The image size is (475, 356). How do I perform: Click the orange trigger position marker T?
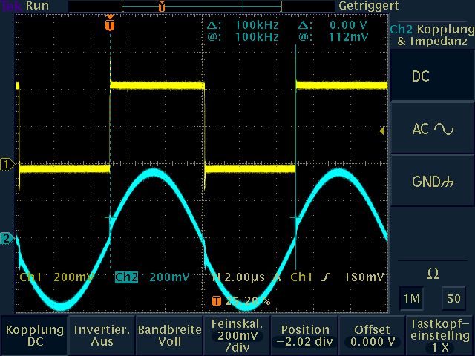click(x=111, y=25)
